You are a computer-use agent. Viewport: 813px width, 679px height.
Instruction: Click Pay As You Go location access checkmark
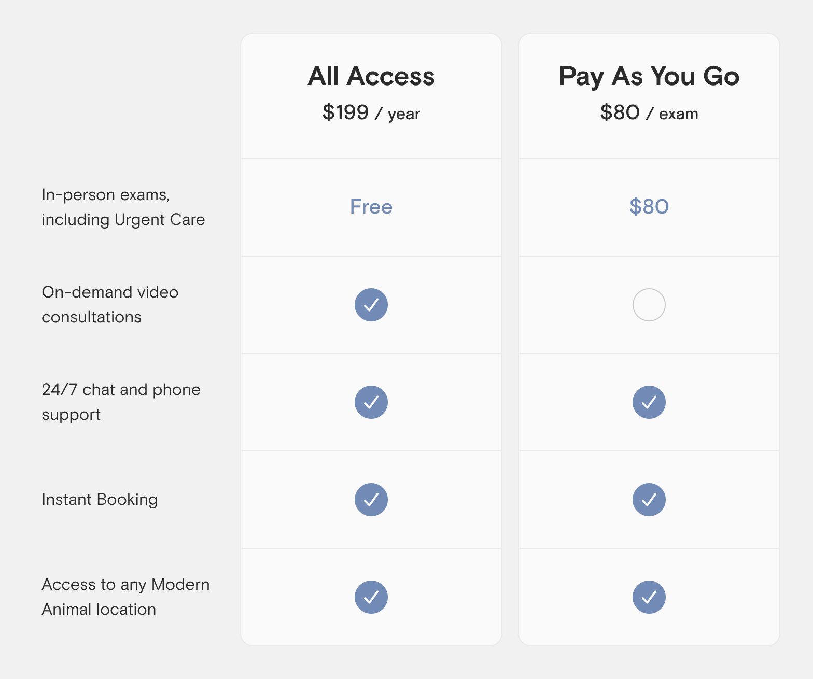(x=649, y=597)
